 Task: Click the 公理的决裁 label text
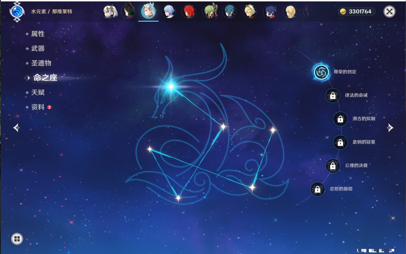(x=356, y=165)
